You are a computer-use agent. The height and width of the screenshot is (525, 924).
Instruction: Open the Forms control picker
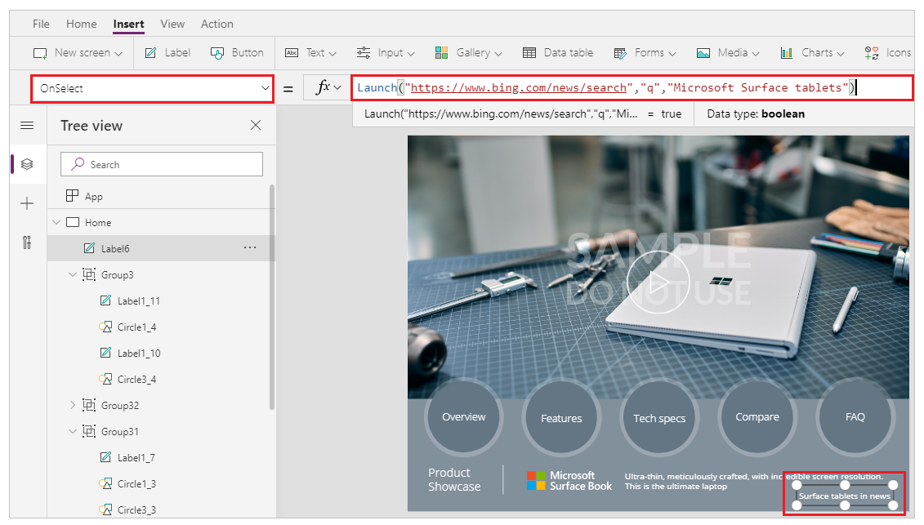point(645,51)
